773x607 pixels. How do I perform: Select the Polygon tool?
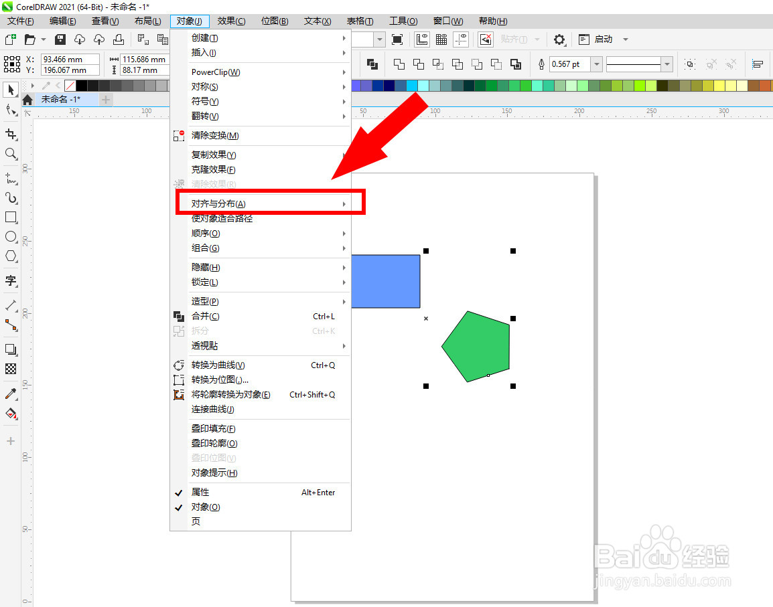10,256
